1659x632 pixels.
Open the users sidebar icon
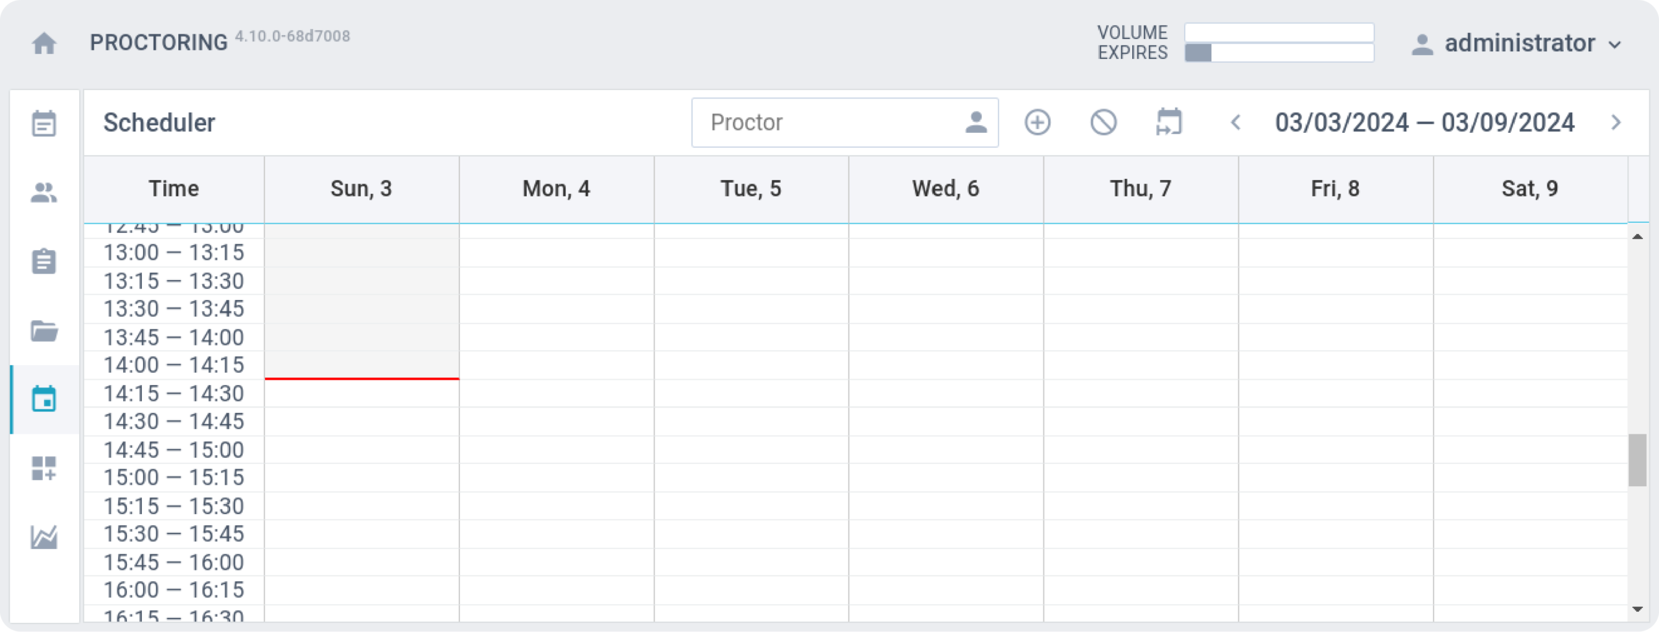point(44,193)
